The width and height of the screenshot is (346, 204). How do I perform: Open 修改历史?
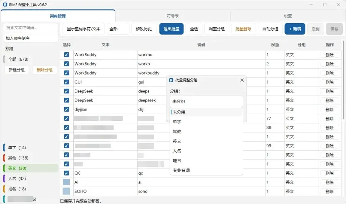click(144, 29)
